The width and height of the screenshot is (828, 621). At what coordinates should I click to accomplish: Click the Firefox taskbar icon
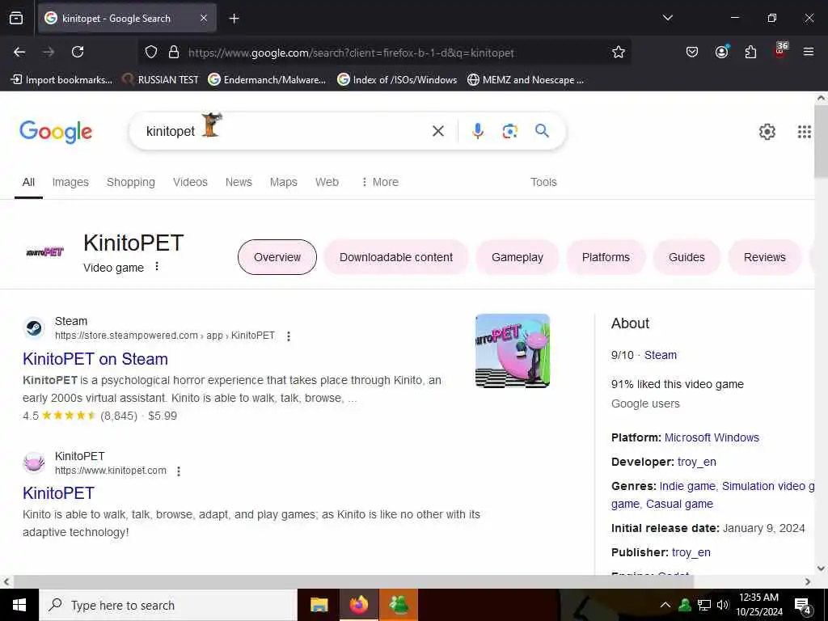click(358, 605)
